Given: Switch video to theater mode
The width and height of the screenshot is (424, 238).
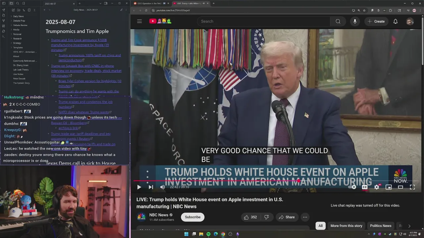Looking at the screenshot, I should click(400, 187).
